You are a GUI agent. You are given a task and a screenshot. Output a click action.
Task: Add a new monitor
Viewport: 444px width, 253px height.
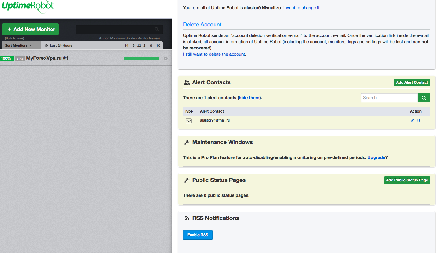[31, 29]
